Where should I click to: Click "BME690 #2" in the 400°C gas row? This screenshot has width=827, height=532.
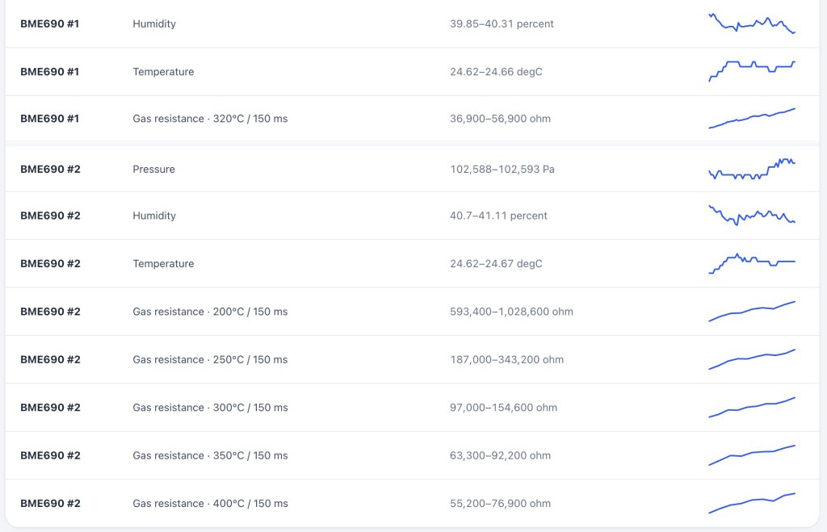click(50, 504)
